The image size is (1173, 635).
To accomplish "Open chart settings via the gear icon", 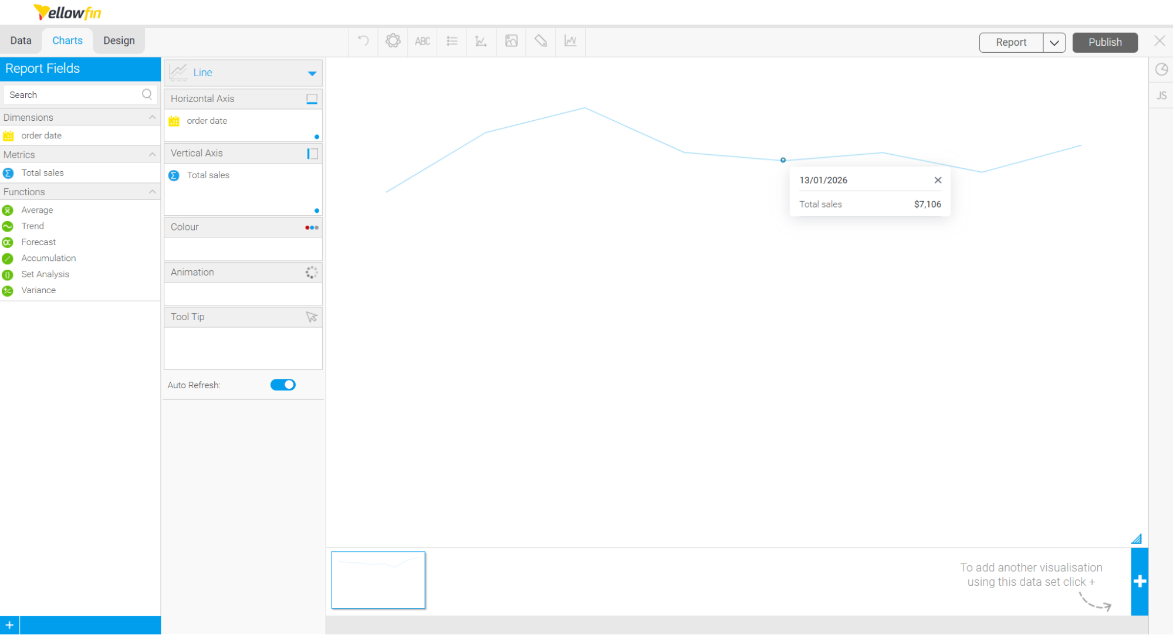I will 393,41.
